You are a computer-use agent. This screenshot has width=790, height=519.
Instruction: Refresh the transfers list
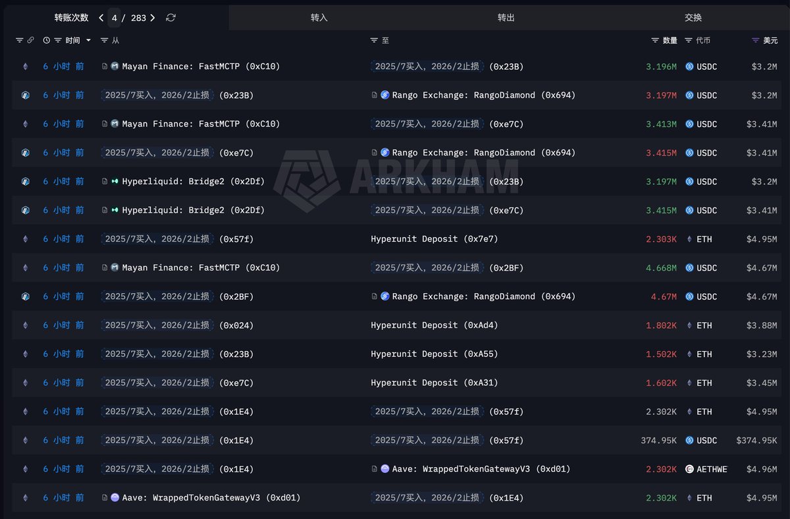point(171,18)
